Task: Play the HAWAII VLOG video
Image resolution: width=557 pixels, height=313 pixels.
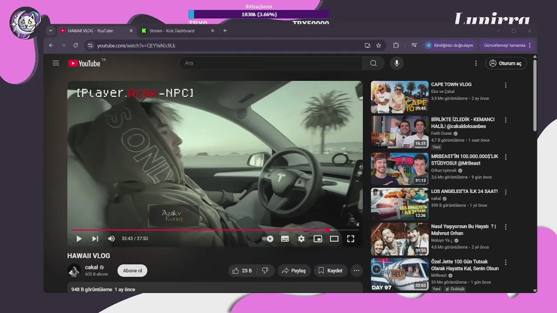Action: pos(79,239)
